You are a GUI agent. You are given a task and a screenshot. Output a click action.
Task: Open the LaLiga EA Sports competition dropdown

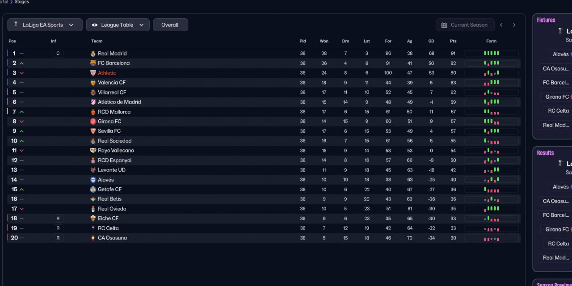click(x=45, y=25)
